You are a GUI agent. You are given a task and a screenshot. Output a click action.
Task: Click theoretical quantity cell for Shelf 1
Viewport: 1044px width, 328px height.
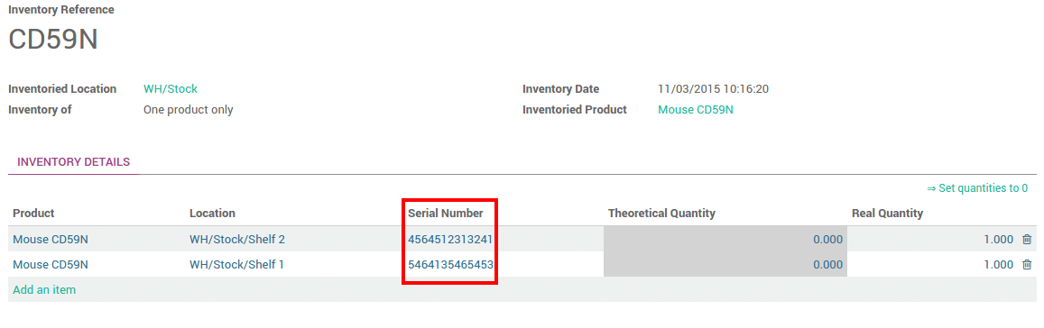tap(725, 264)
